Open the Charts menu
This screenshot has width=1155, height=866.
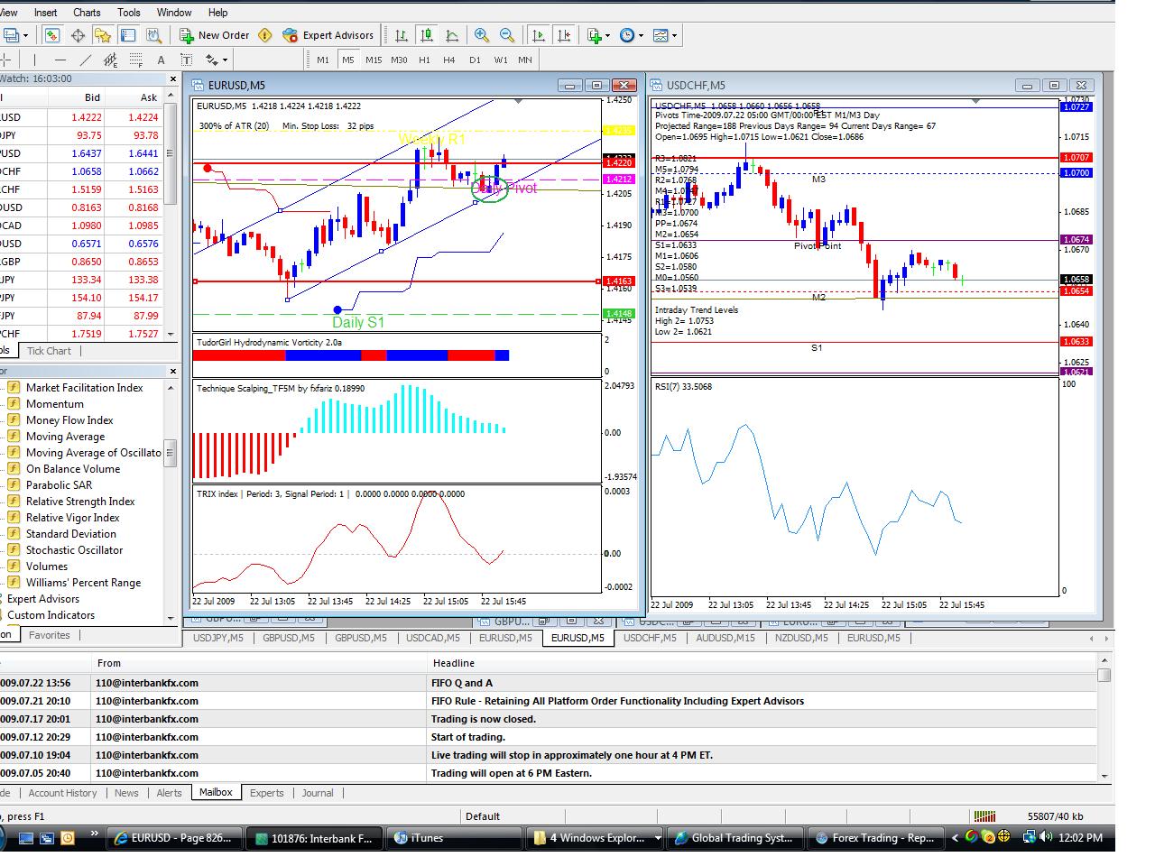click(87, 13)
